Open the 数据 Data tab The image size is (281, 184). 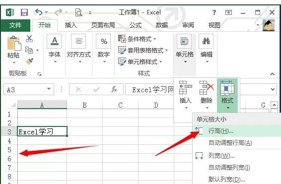(162, 25)
